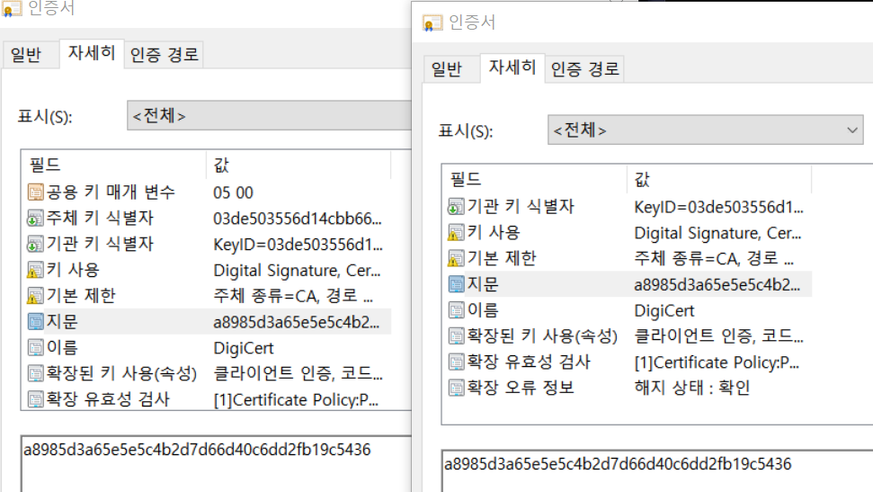
Task: Click thumbprint value box in left window
Action: pos(216,463)
